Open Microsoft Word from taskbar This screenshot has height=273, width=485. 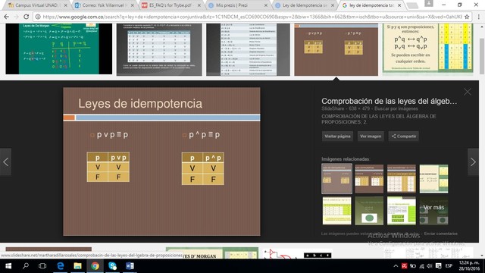[130, 266]
